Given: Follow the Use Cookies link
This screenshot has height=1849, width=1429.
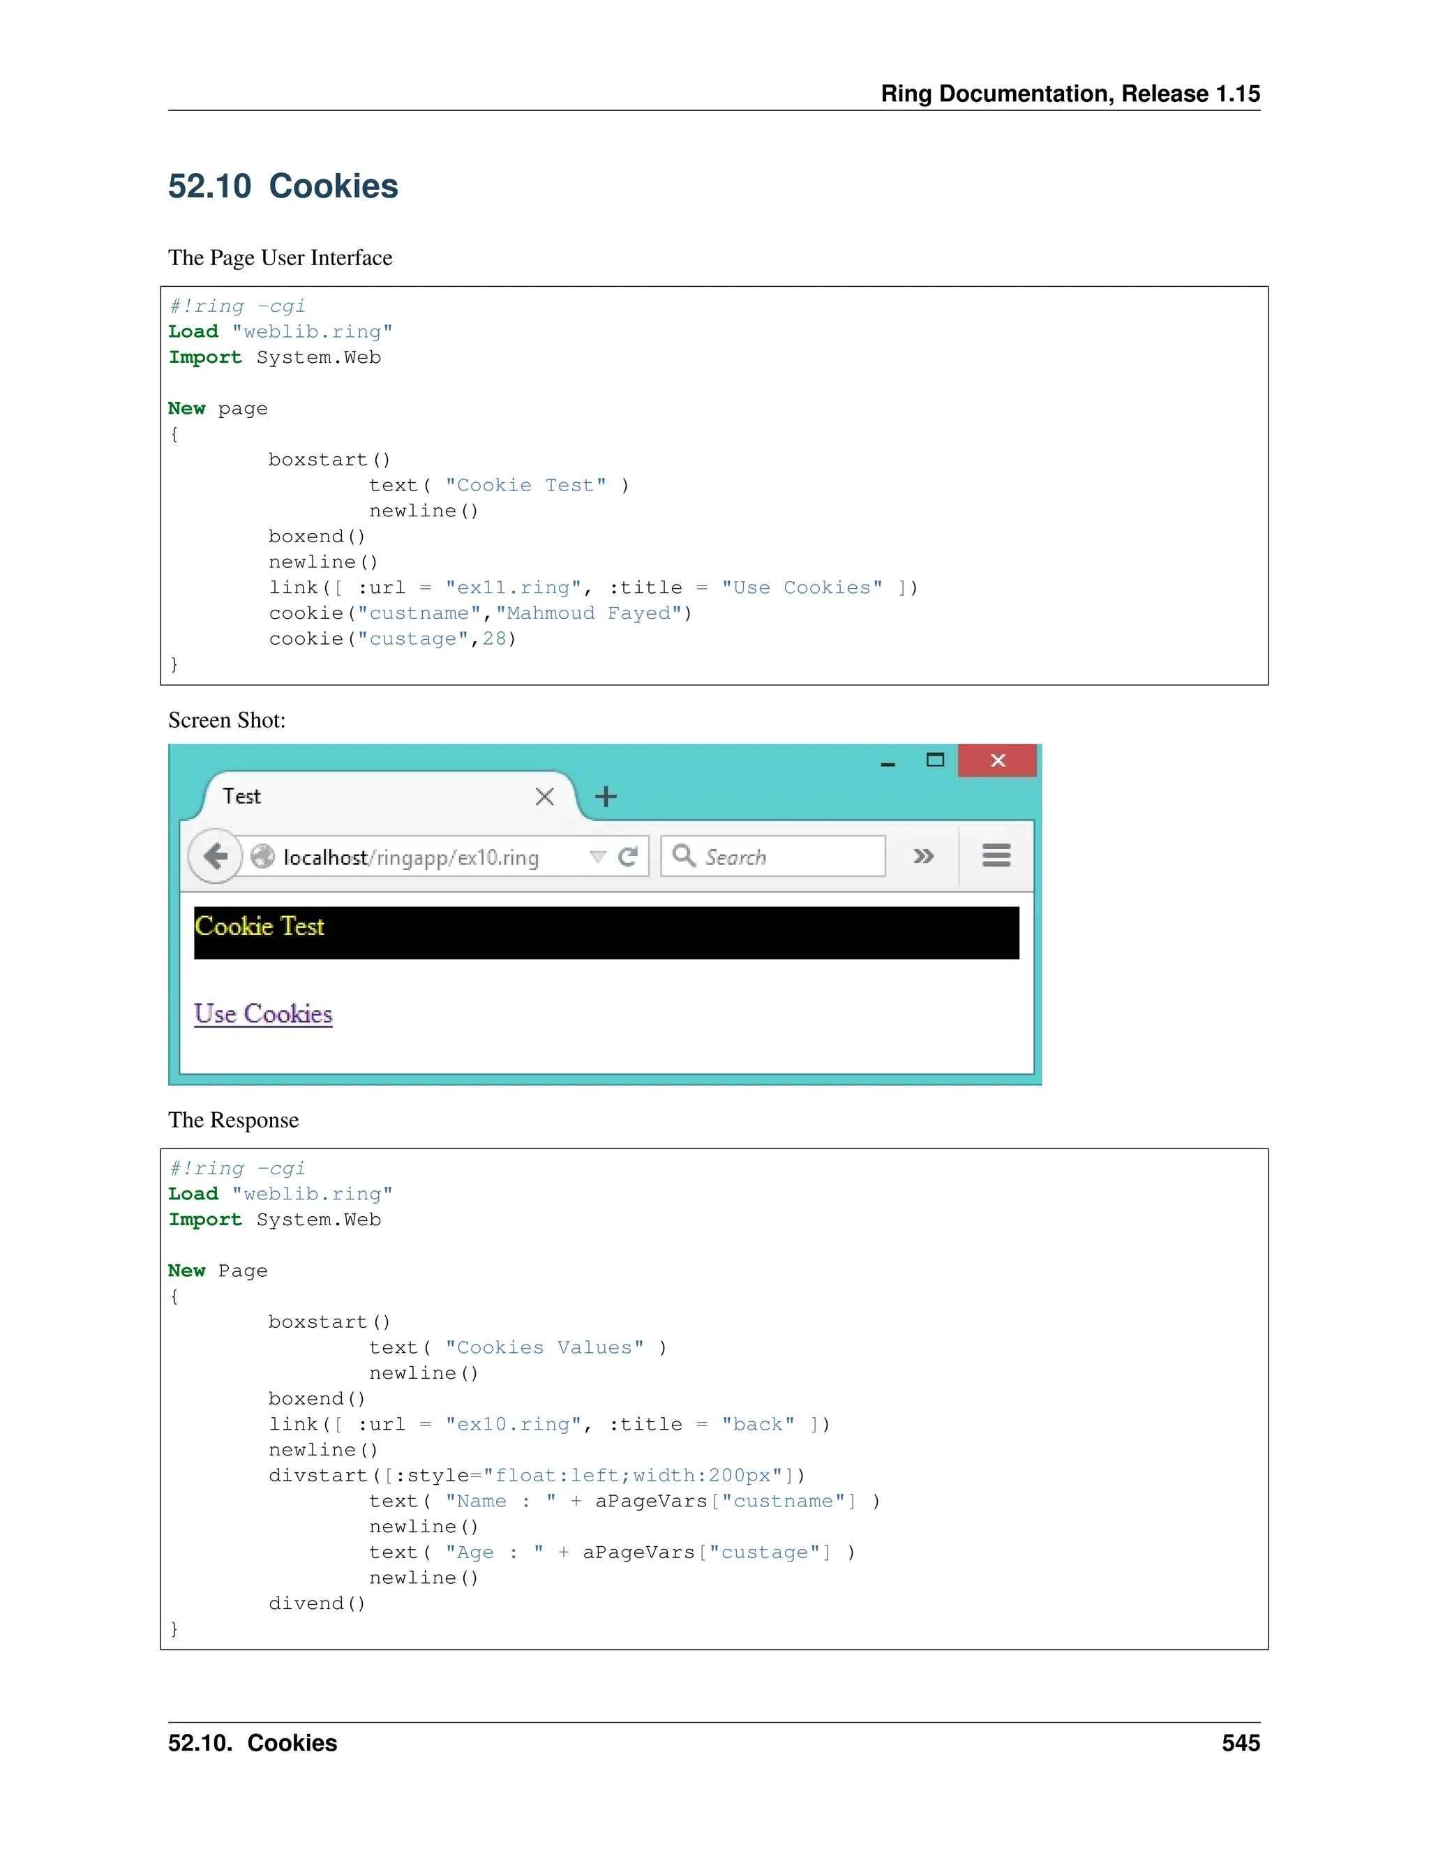Looking at the screenshot, I should (263, 1015).
